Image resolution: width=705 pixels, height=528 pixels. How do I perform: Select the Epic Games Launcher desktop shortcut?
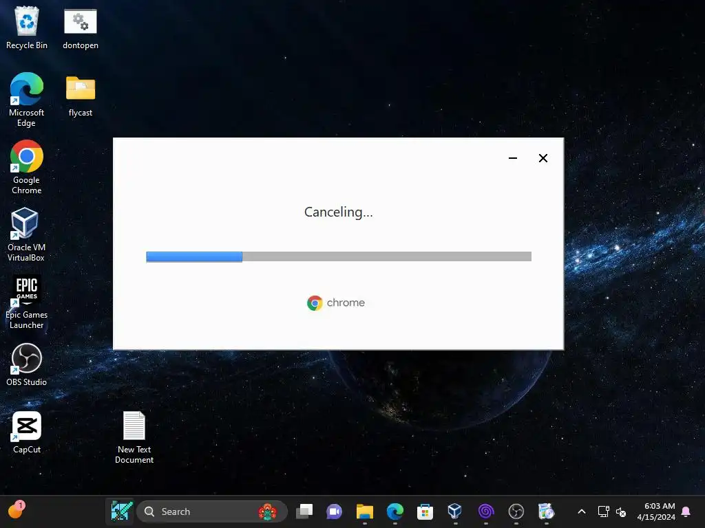pos(27,302)
